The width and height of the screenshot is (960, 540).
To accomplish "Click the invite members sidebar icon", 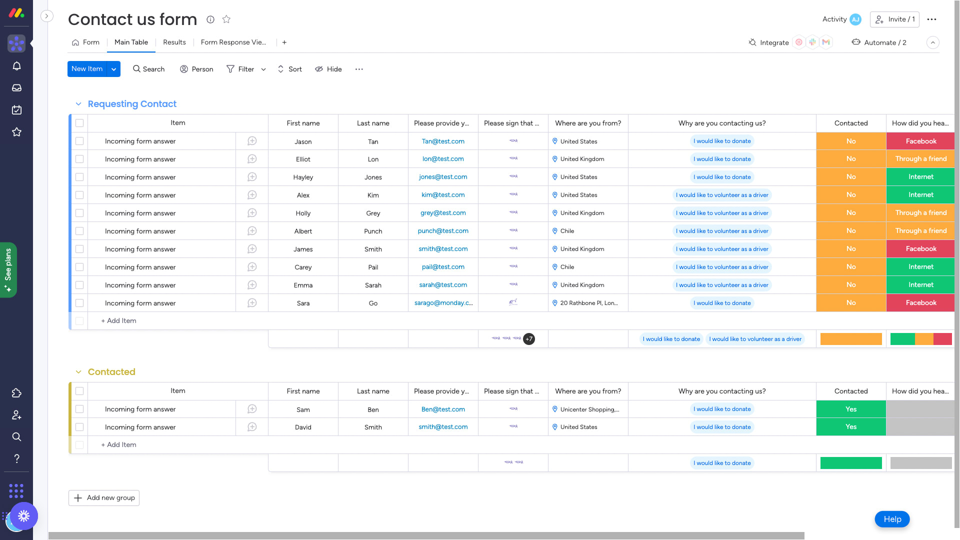I will pos(16,415).
